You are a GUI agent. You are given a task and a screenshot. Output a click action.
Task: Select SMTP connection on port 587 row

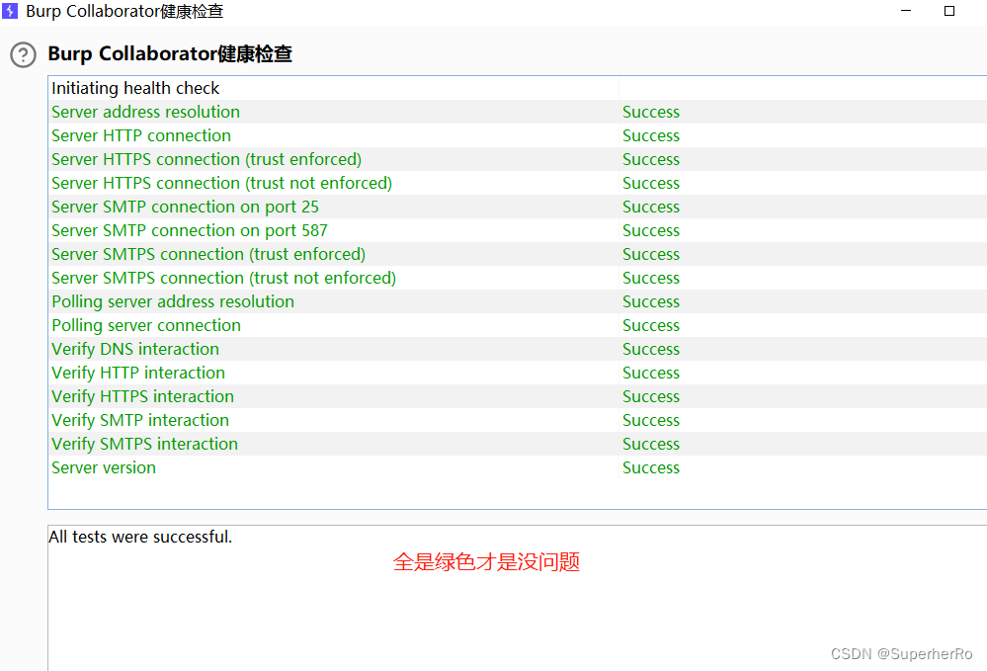pyautogui.click(x=189, y=230)
